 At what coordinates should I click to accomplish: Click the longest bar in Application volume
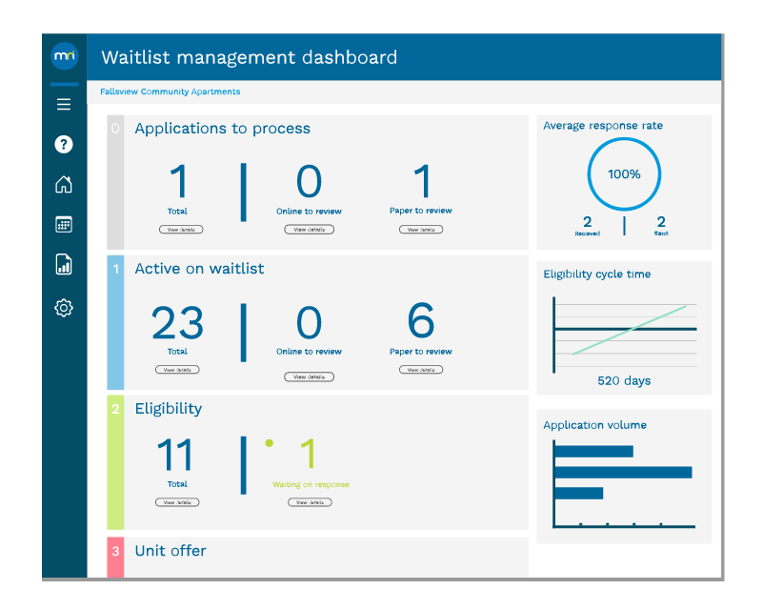tap(623, 472)
